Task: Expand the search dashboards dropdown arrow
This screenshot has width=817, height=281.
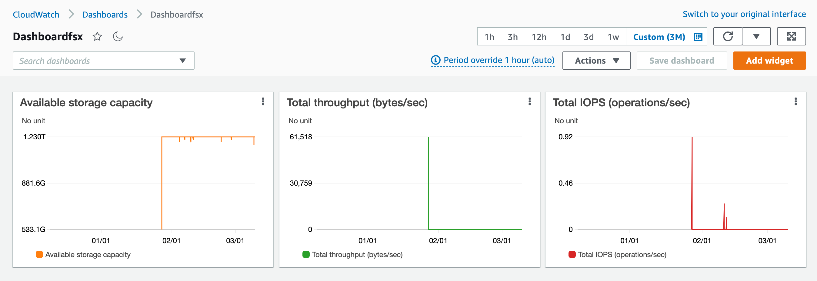Action: point(182,60)
